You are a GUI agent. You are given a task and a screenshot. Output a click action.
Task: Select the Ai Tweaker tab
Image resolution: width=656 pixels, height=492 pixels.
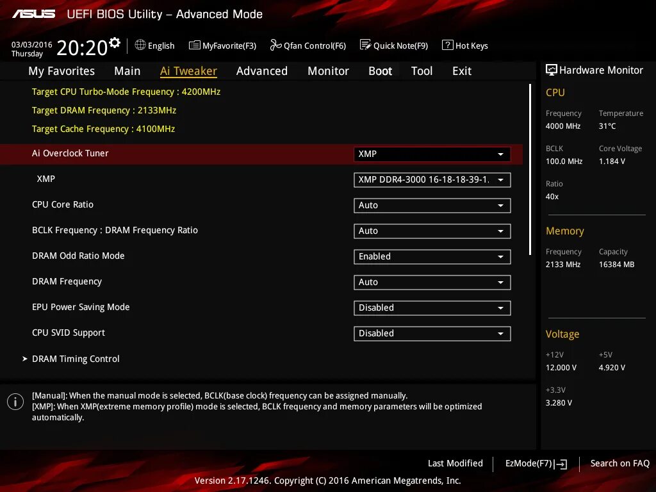tap(188, 71)
